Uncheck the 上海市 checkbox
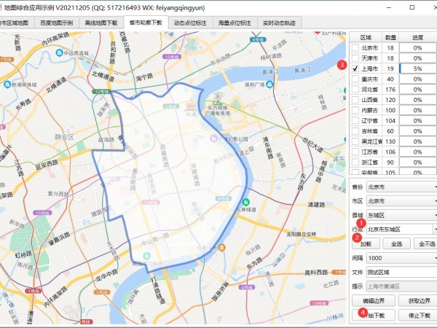This screenshot has height=328, width=437. 355,69
